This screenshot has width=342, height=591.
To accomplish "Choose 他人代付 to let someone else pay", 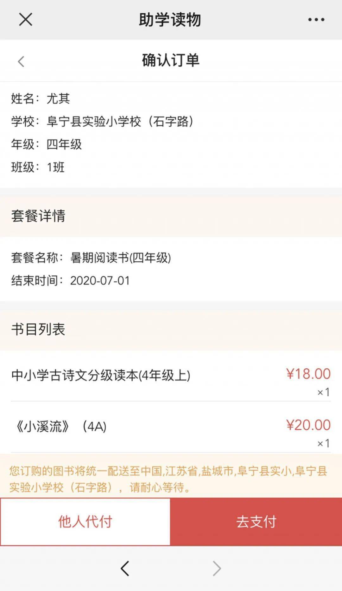I will (x=85, y=522).
